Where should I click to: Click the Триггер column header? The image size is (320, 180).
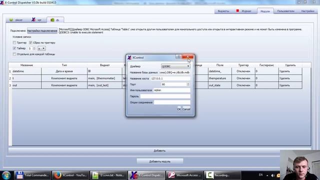243,65
